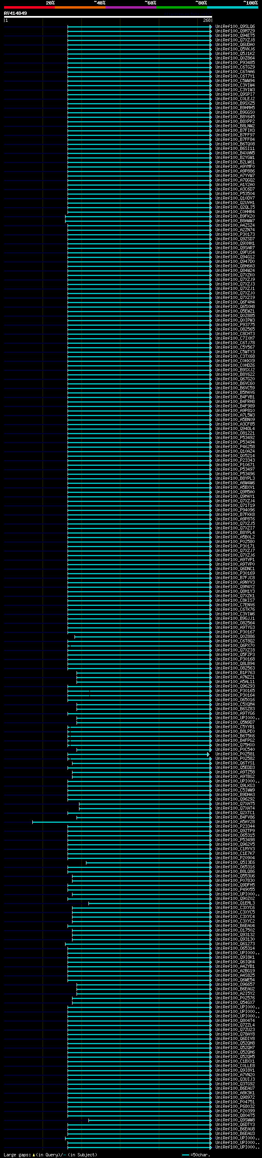Select hit label UniRef100_B1P763
262x1158 pixels.
click(235, 672)
